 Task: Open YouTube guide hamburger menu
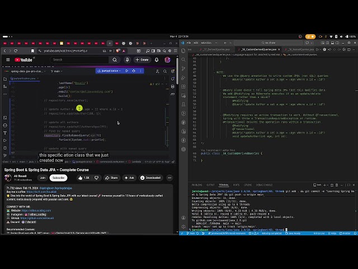tap(8, 60)
